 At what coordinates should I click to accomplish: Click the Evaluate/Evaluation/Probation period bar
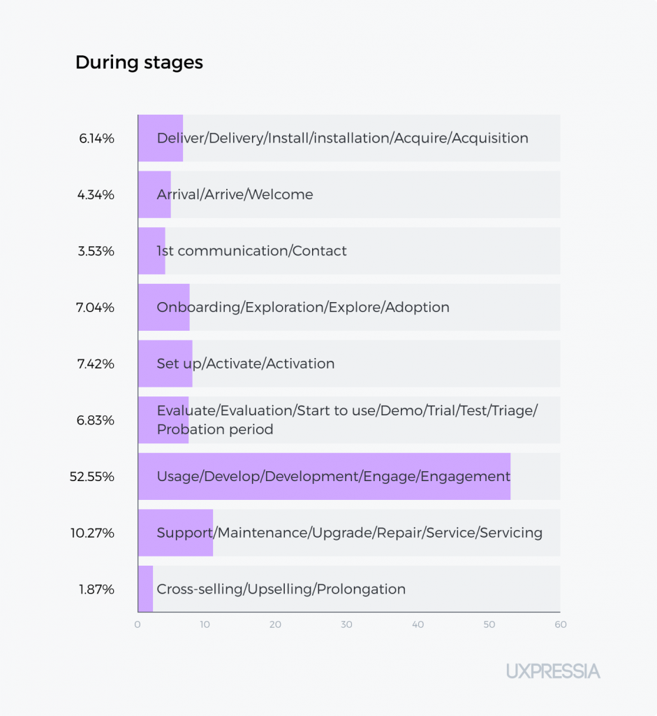pyautogui.click(x=163, y=420)
